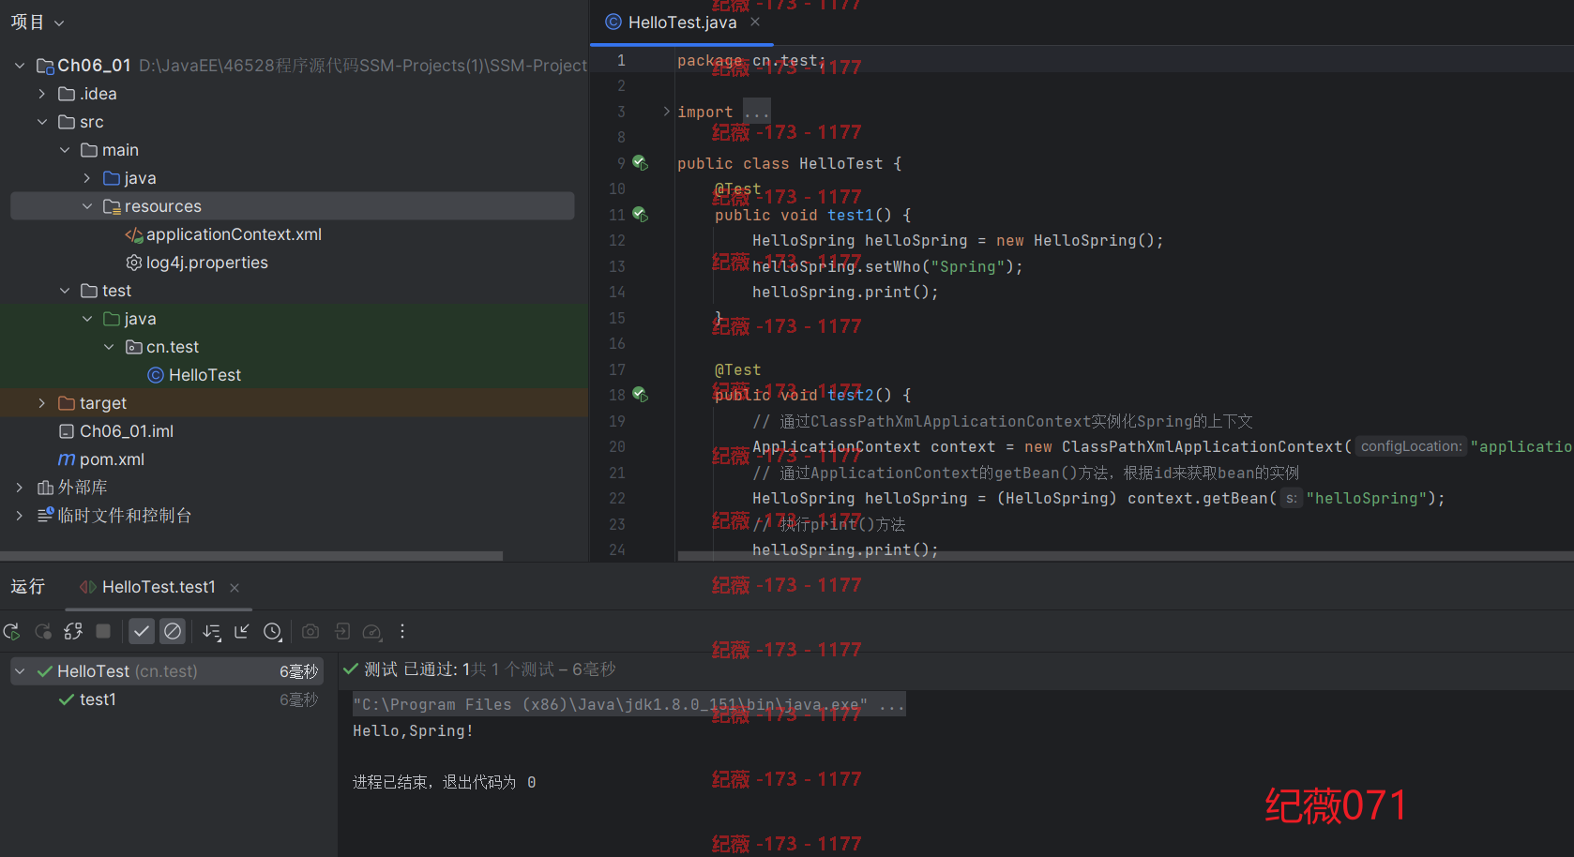Expand 临时文件和控制台 node
The image size is (1574, 857).
(20, 516)
